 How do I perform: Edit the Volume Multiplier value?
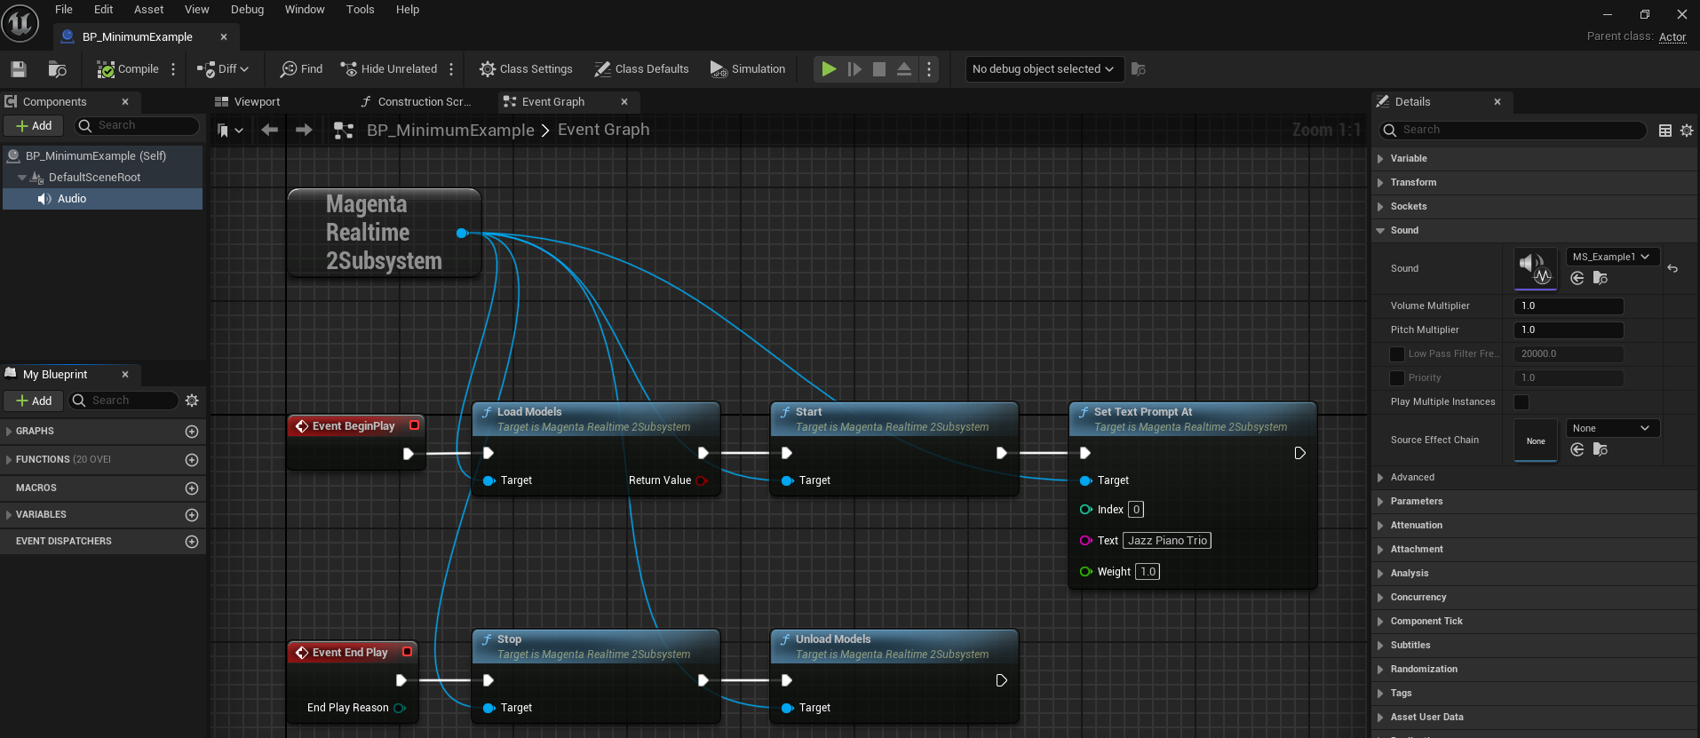[x=1569, y=306]
